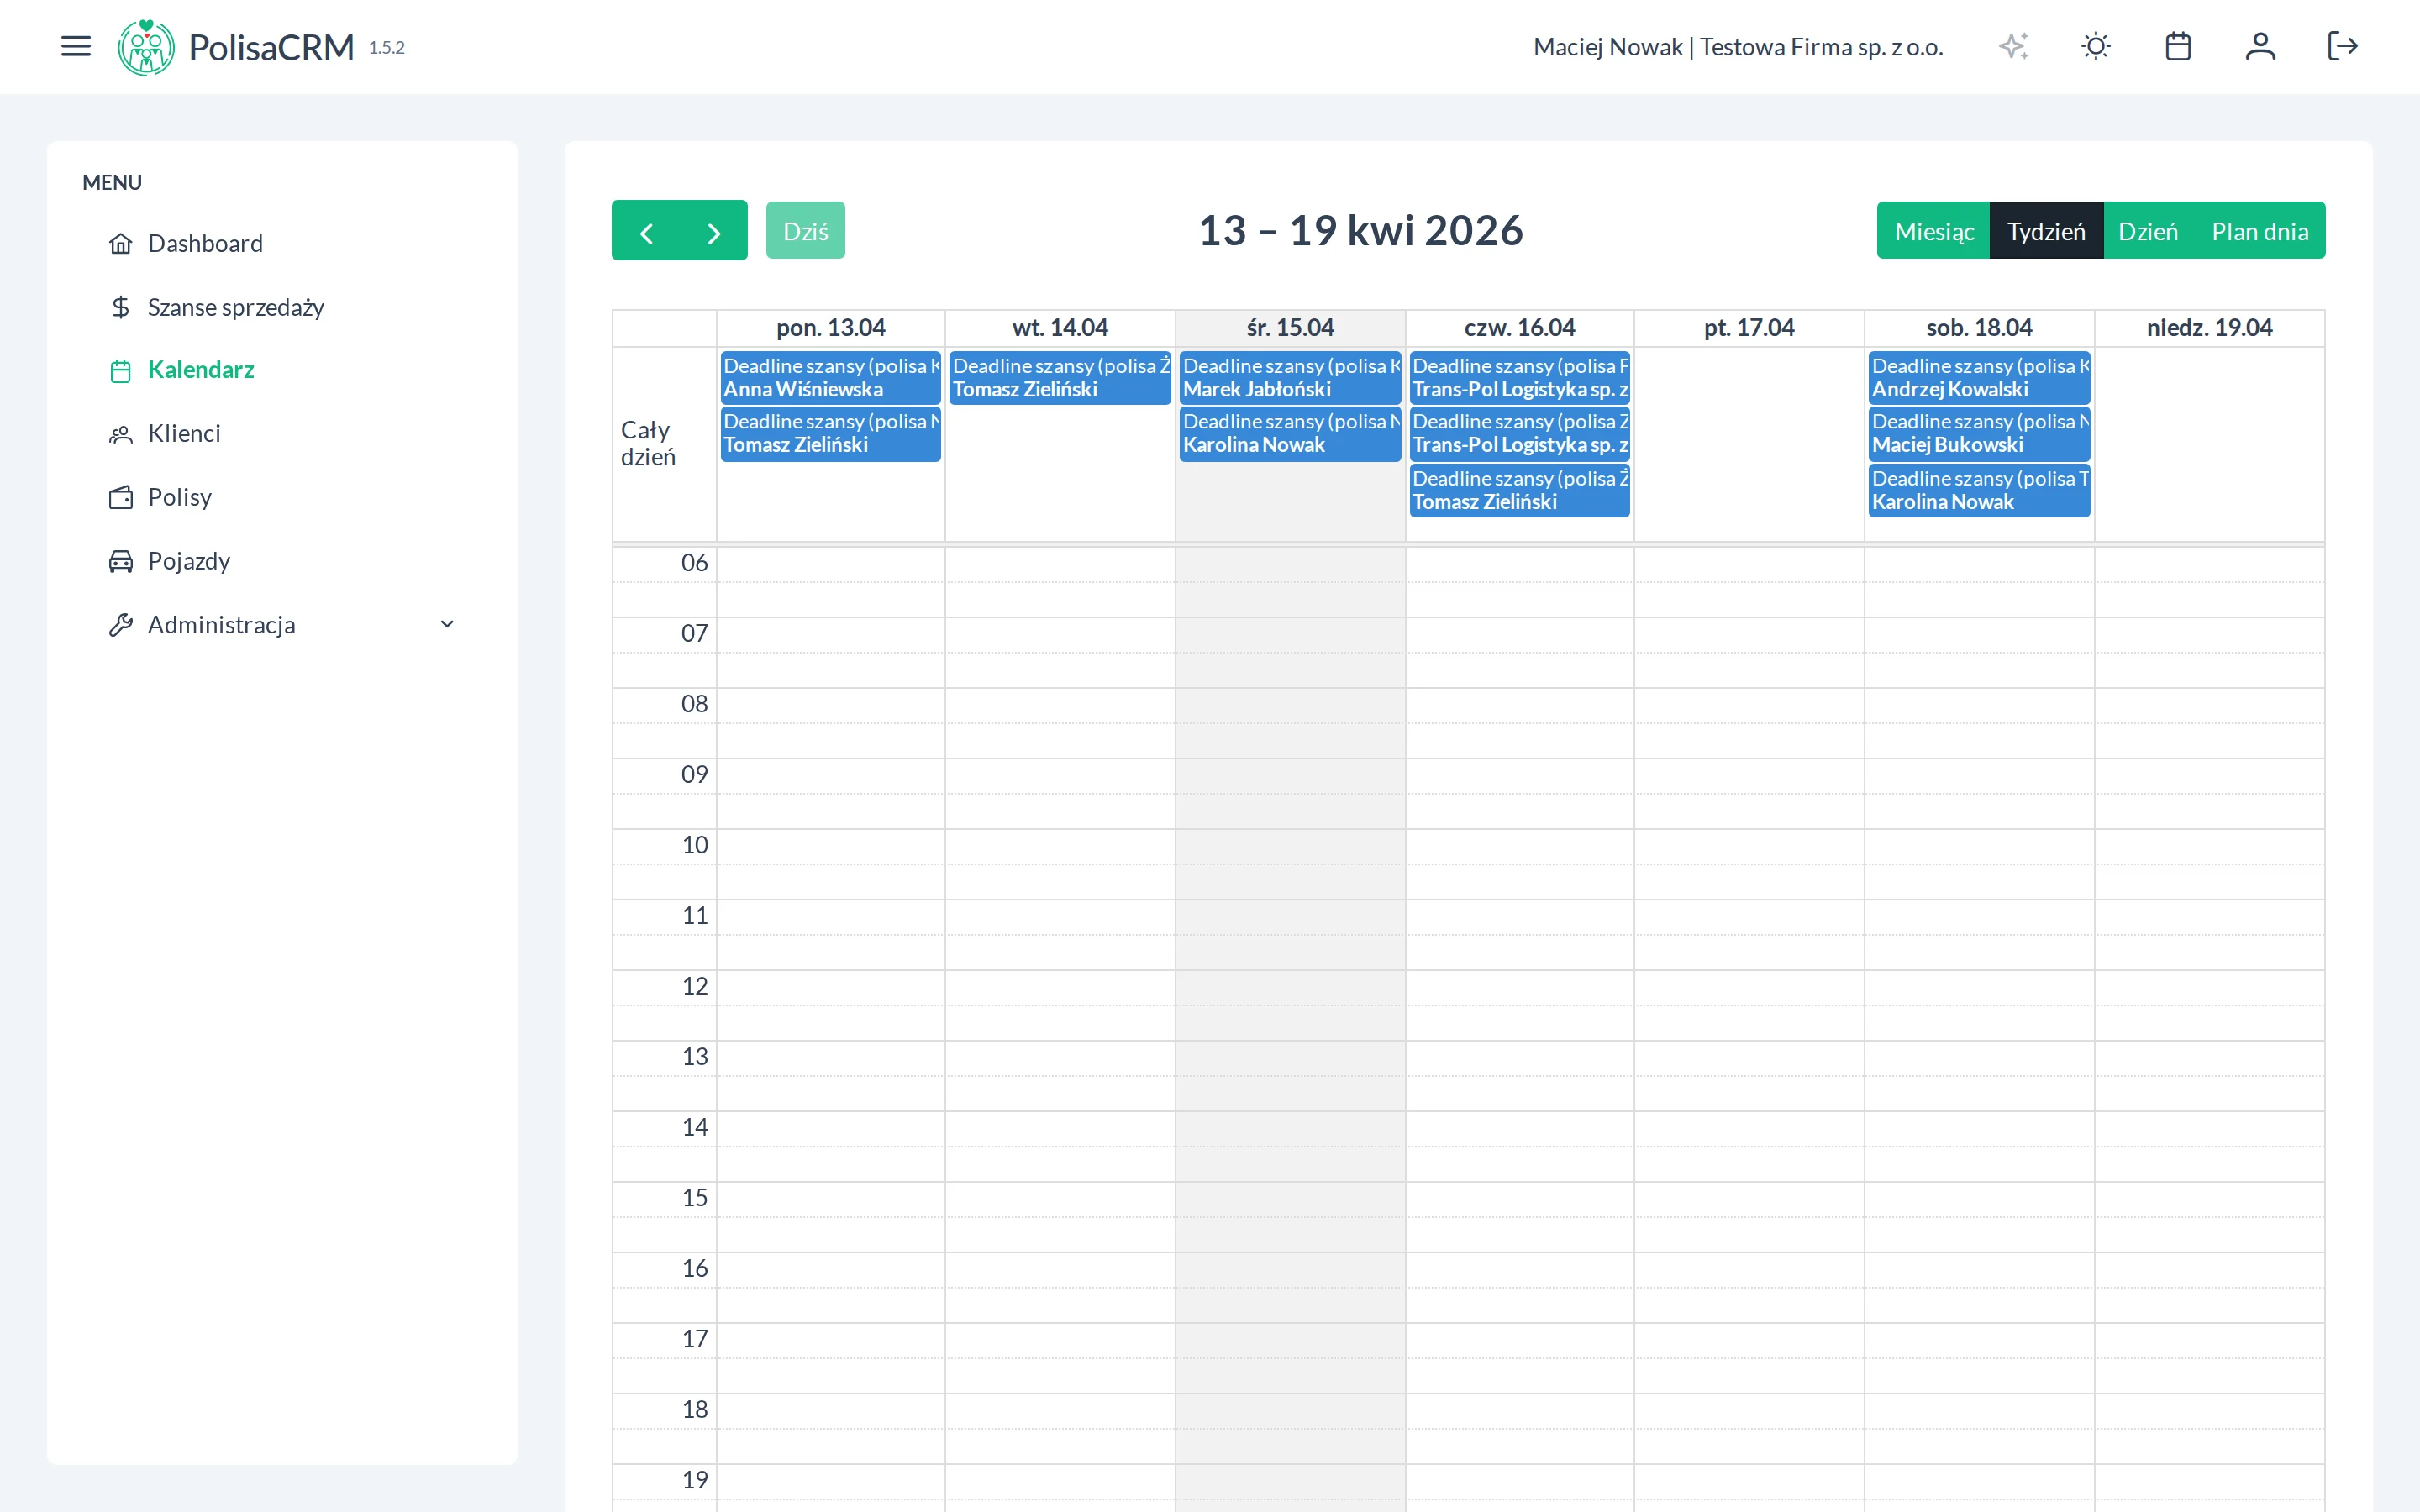Go to previous week arrow

pyautogui.click(x=646, y=231)
